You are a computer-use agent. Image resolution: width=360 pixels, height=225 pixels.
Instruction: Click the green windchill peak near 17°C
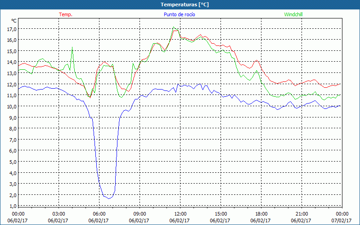pos(174,27)
